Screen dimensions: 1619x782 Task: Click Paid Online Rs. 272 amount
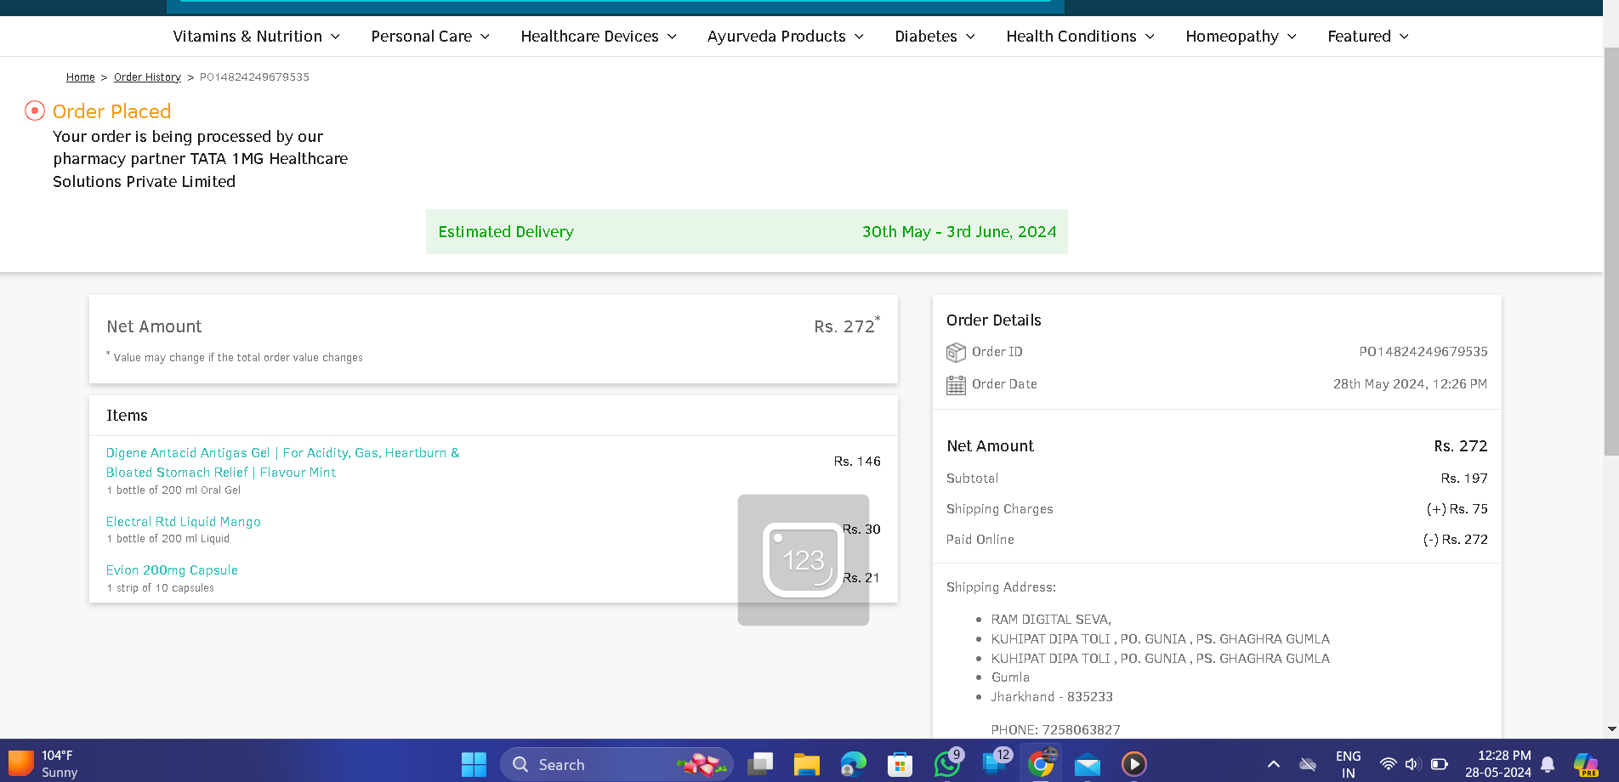click(1456, 540)
